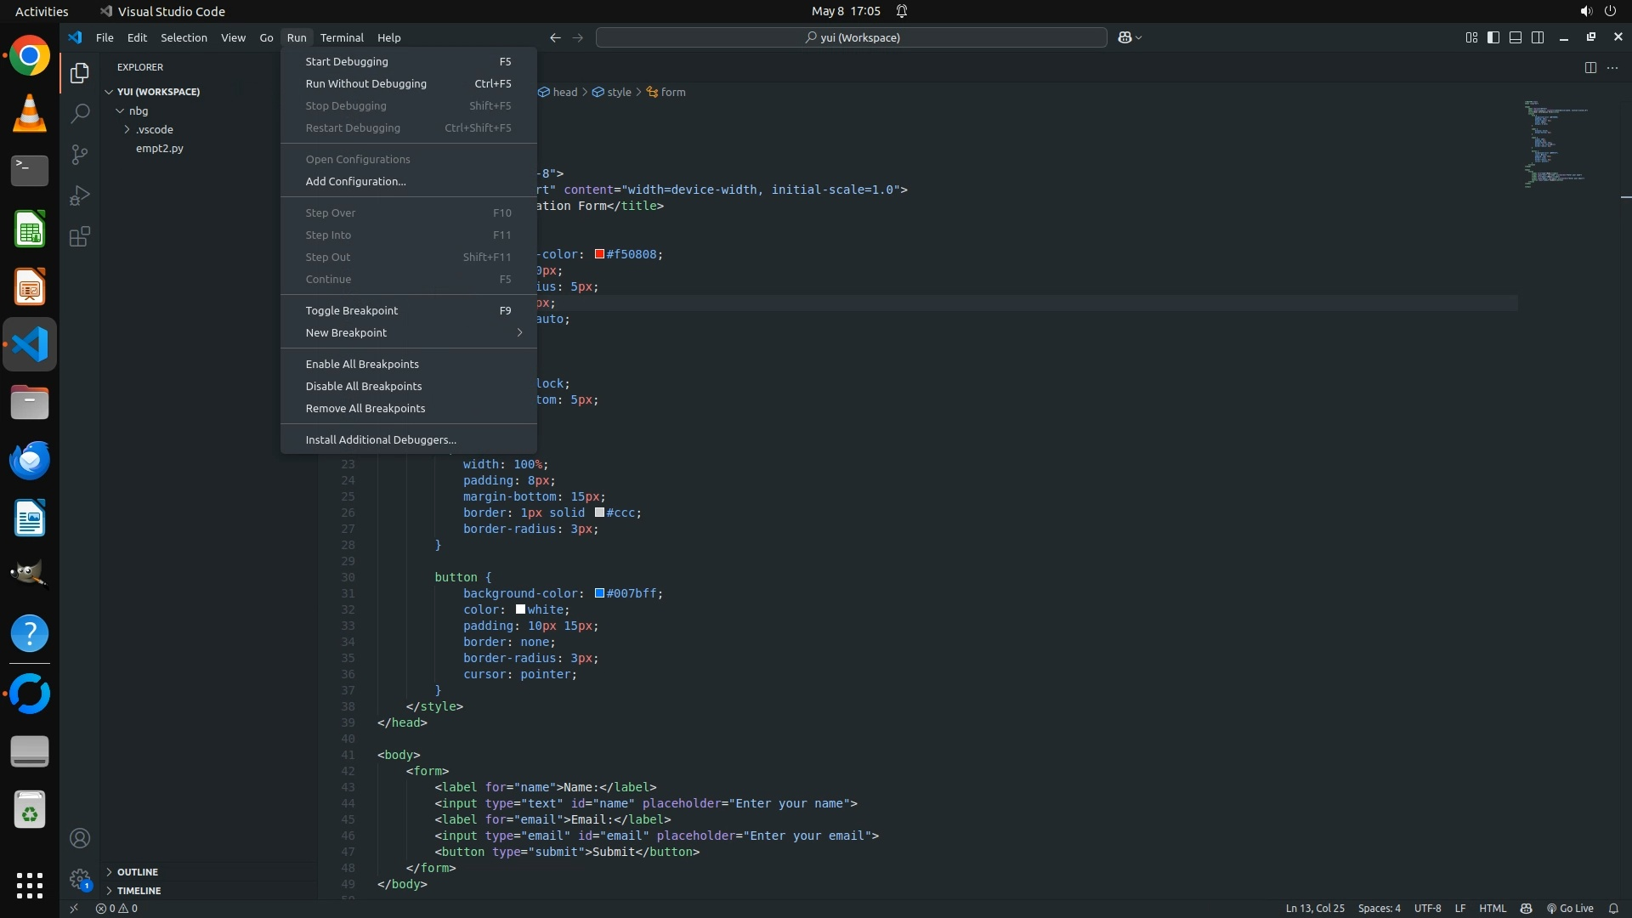The height and width of the screenshot is (918, 1632).
Task: Toggle the Secondary Side Bar visibility
Action: pos(1538,37)
